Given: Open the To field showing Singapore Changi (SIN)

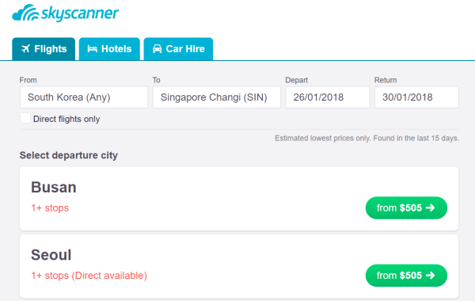Looking at the screenshot, I should (217, 97).
